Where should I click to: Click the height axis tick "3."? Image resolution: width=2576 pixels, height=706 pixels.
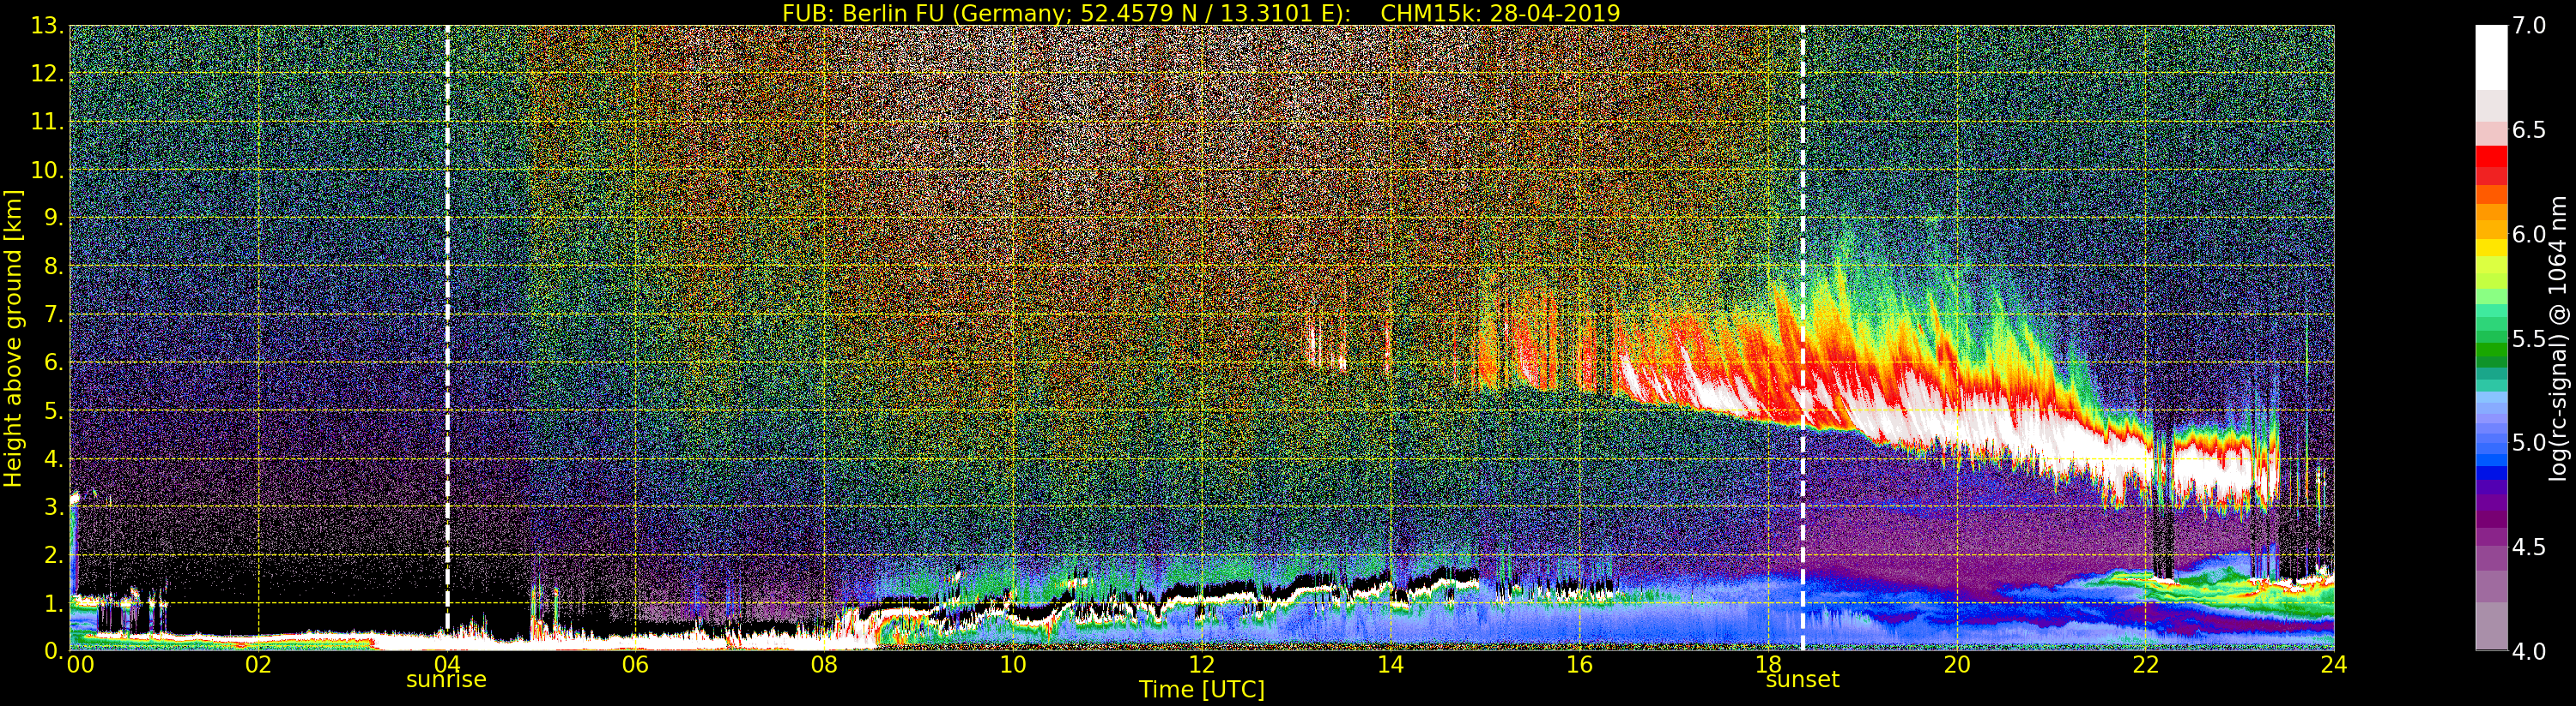pyautogui.click(x=54, y=506)
